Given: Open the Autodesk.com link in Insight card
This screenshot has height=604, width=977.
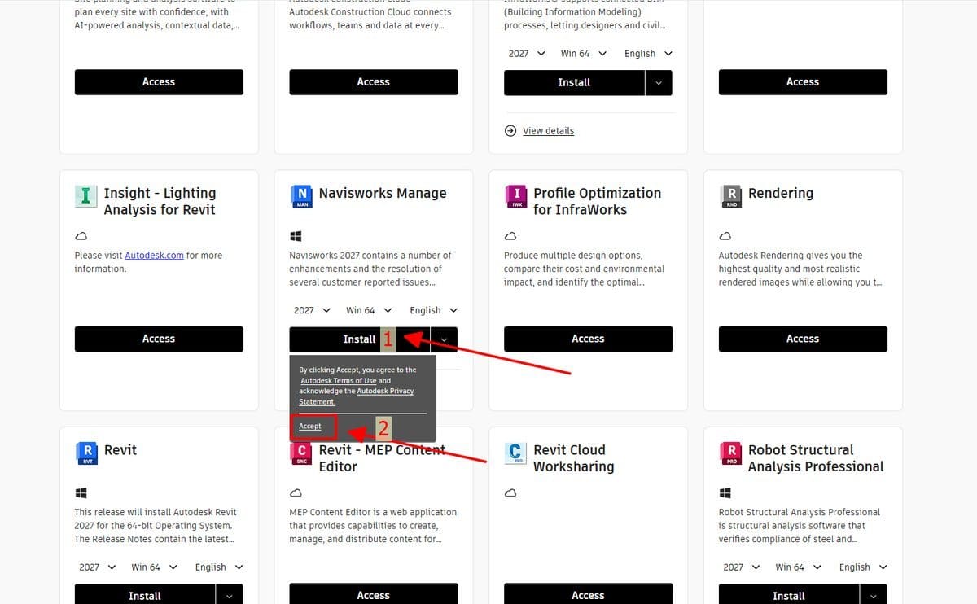Looking at the screenshot, I should pos(154,256).
